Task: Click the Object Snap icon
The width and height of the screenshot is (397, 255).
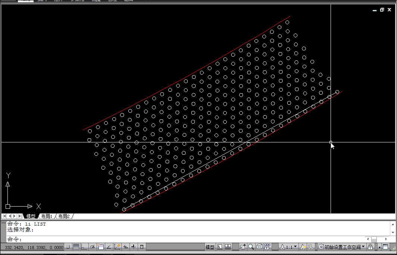Action: pyautogui.click(x=101, y=247)
